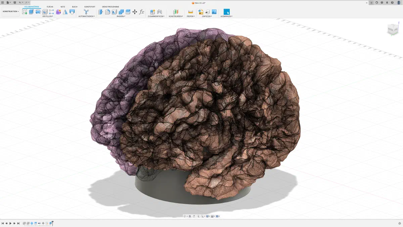Select the Fillet tool icon
The image size is (403, 227).
click(107, 12)
